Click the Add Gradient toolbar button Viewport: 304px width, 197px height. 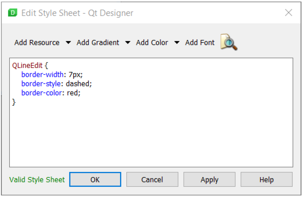(x=98, y=42)
